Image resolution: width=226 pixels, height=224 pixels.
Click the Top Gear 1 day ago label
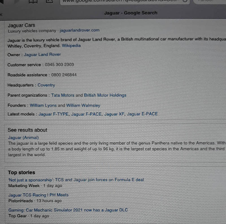29,216
